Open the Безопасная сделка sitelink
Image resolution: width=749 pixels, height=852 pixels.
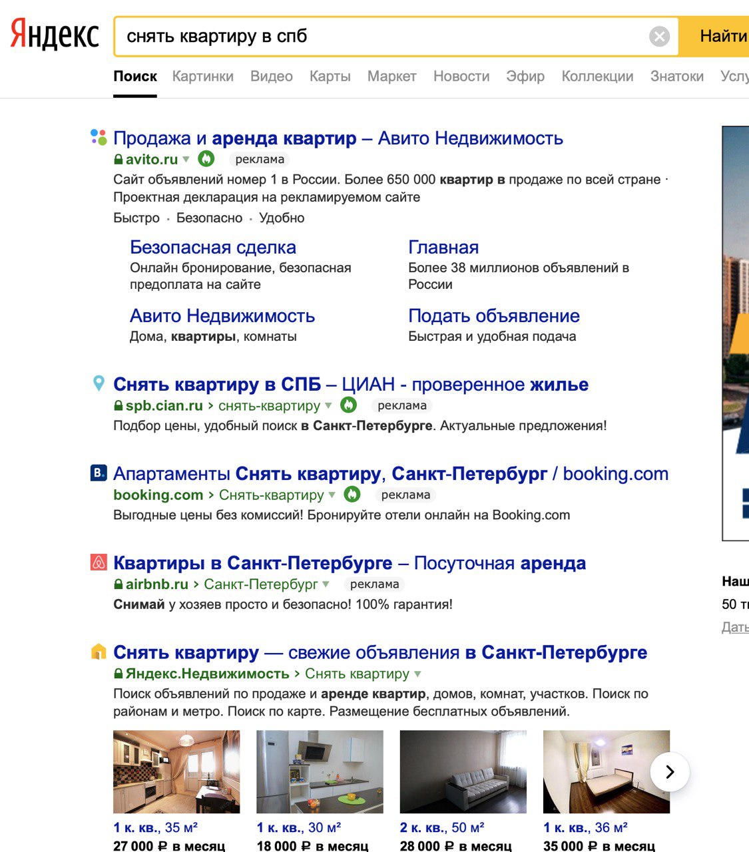point(213,247)
